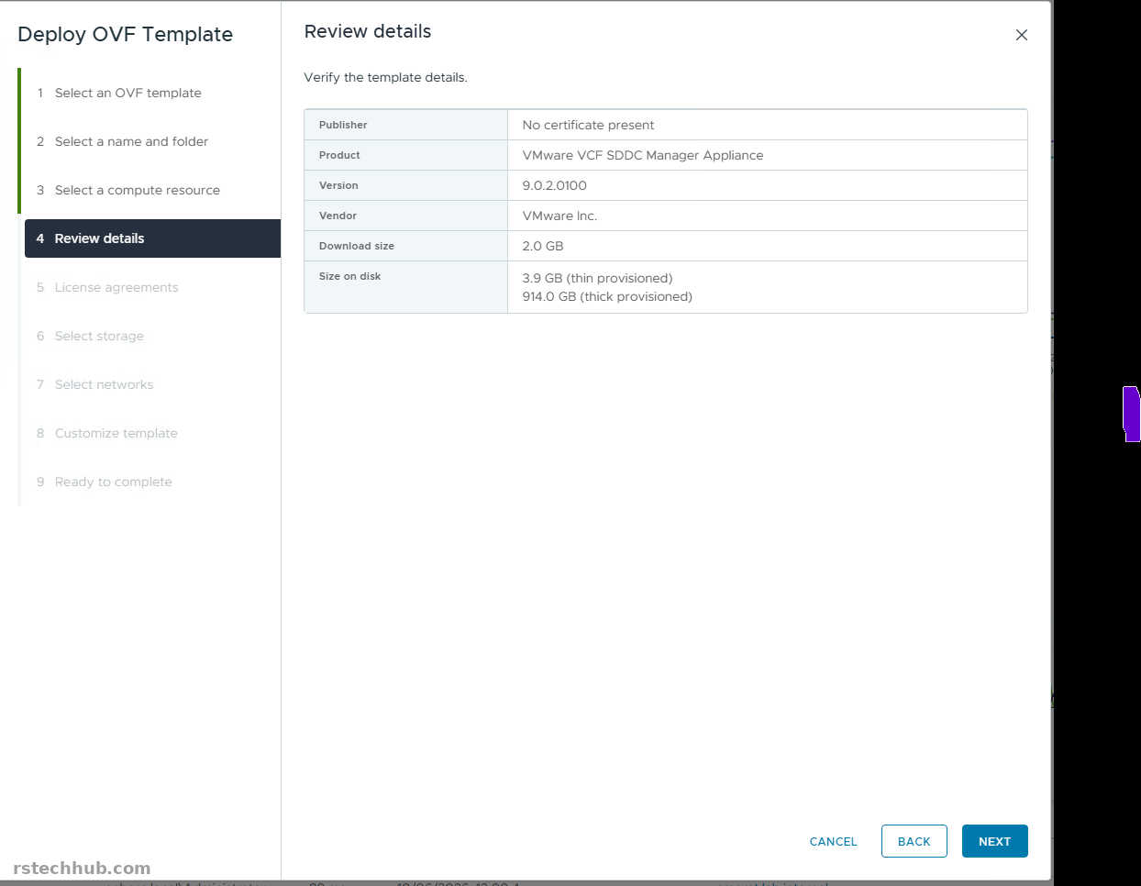The image size is (1141, 886).
Task: Close the Deploy OVF Template dialog
Action: (x=1021, y=35)
